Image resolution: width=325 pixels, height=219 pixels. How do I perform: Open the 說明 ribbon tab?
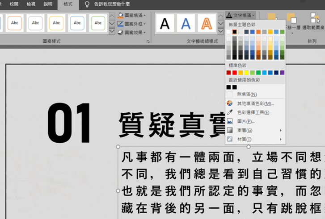[x=48, y=4]
